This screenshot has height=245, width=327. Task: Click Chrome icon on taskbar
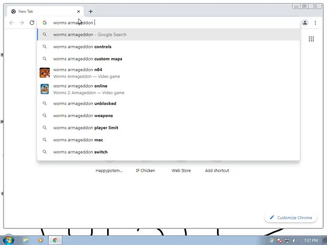pos(55,241)
